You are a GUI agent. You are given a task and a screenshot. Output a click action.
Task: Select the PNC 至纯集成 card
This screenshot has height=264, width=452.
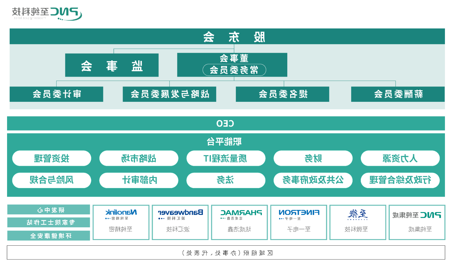point(417,222)
